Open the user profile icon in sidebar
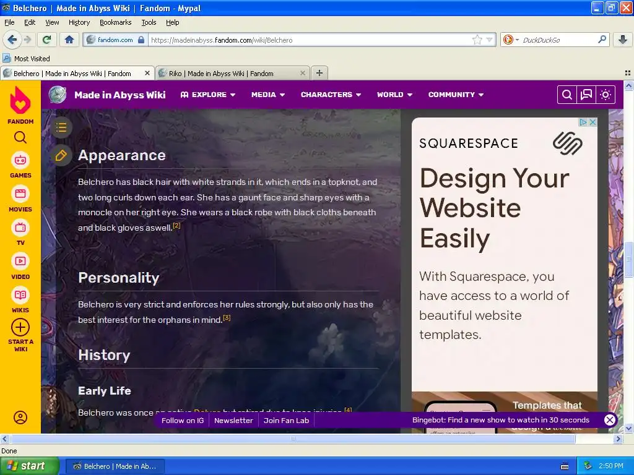This screenshot has width=634, height=475. point(20,417)
